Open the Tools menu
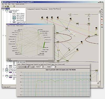This screenshot has width=105, height=99. coord(13,4)
